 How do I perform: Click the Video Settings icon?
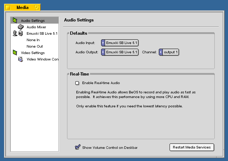tap(15, 53)
